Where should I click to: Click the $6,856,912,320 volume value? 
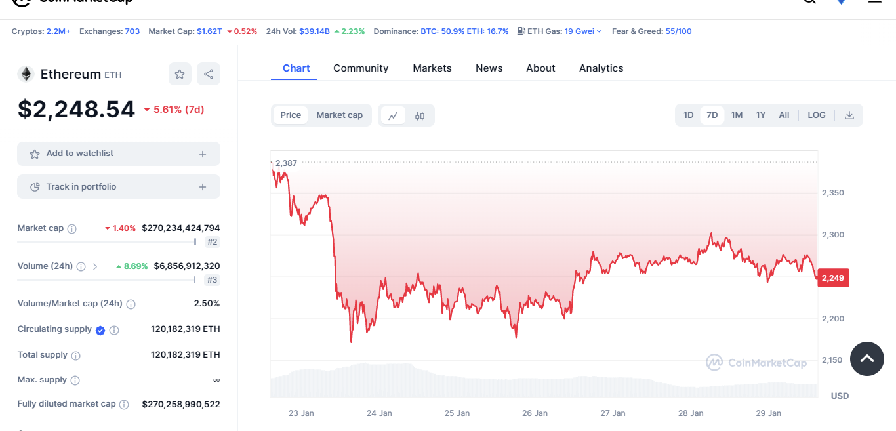tap(187, 266)
